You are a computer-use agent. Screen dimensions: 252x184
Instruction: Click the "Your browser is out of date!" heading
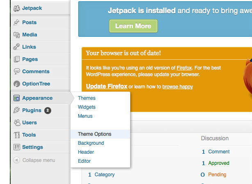(x=123, y=53)
